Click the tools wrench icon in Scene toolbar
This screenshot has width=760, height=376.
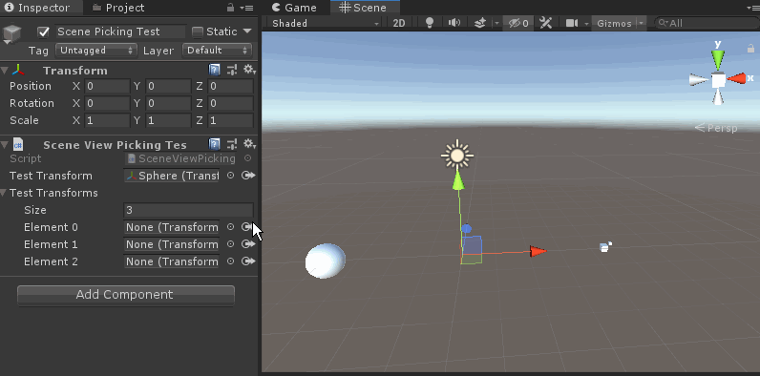pyautogui.click(x=546, y=23)
